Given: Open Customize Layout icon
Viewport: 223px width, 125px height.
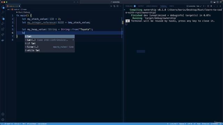Looking at the screenshot, I should point(221,2).
